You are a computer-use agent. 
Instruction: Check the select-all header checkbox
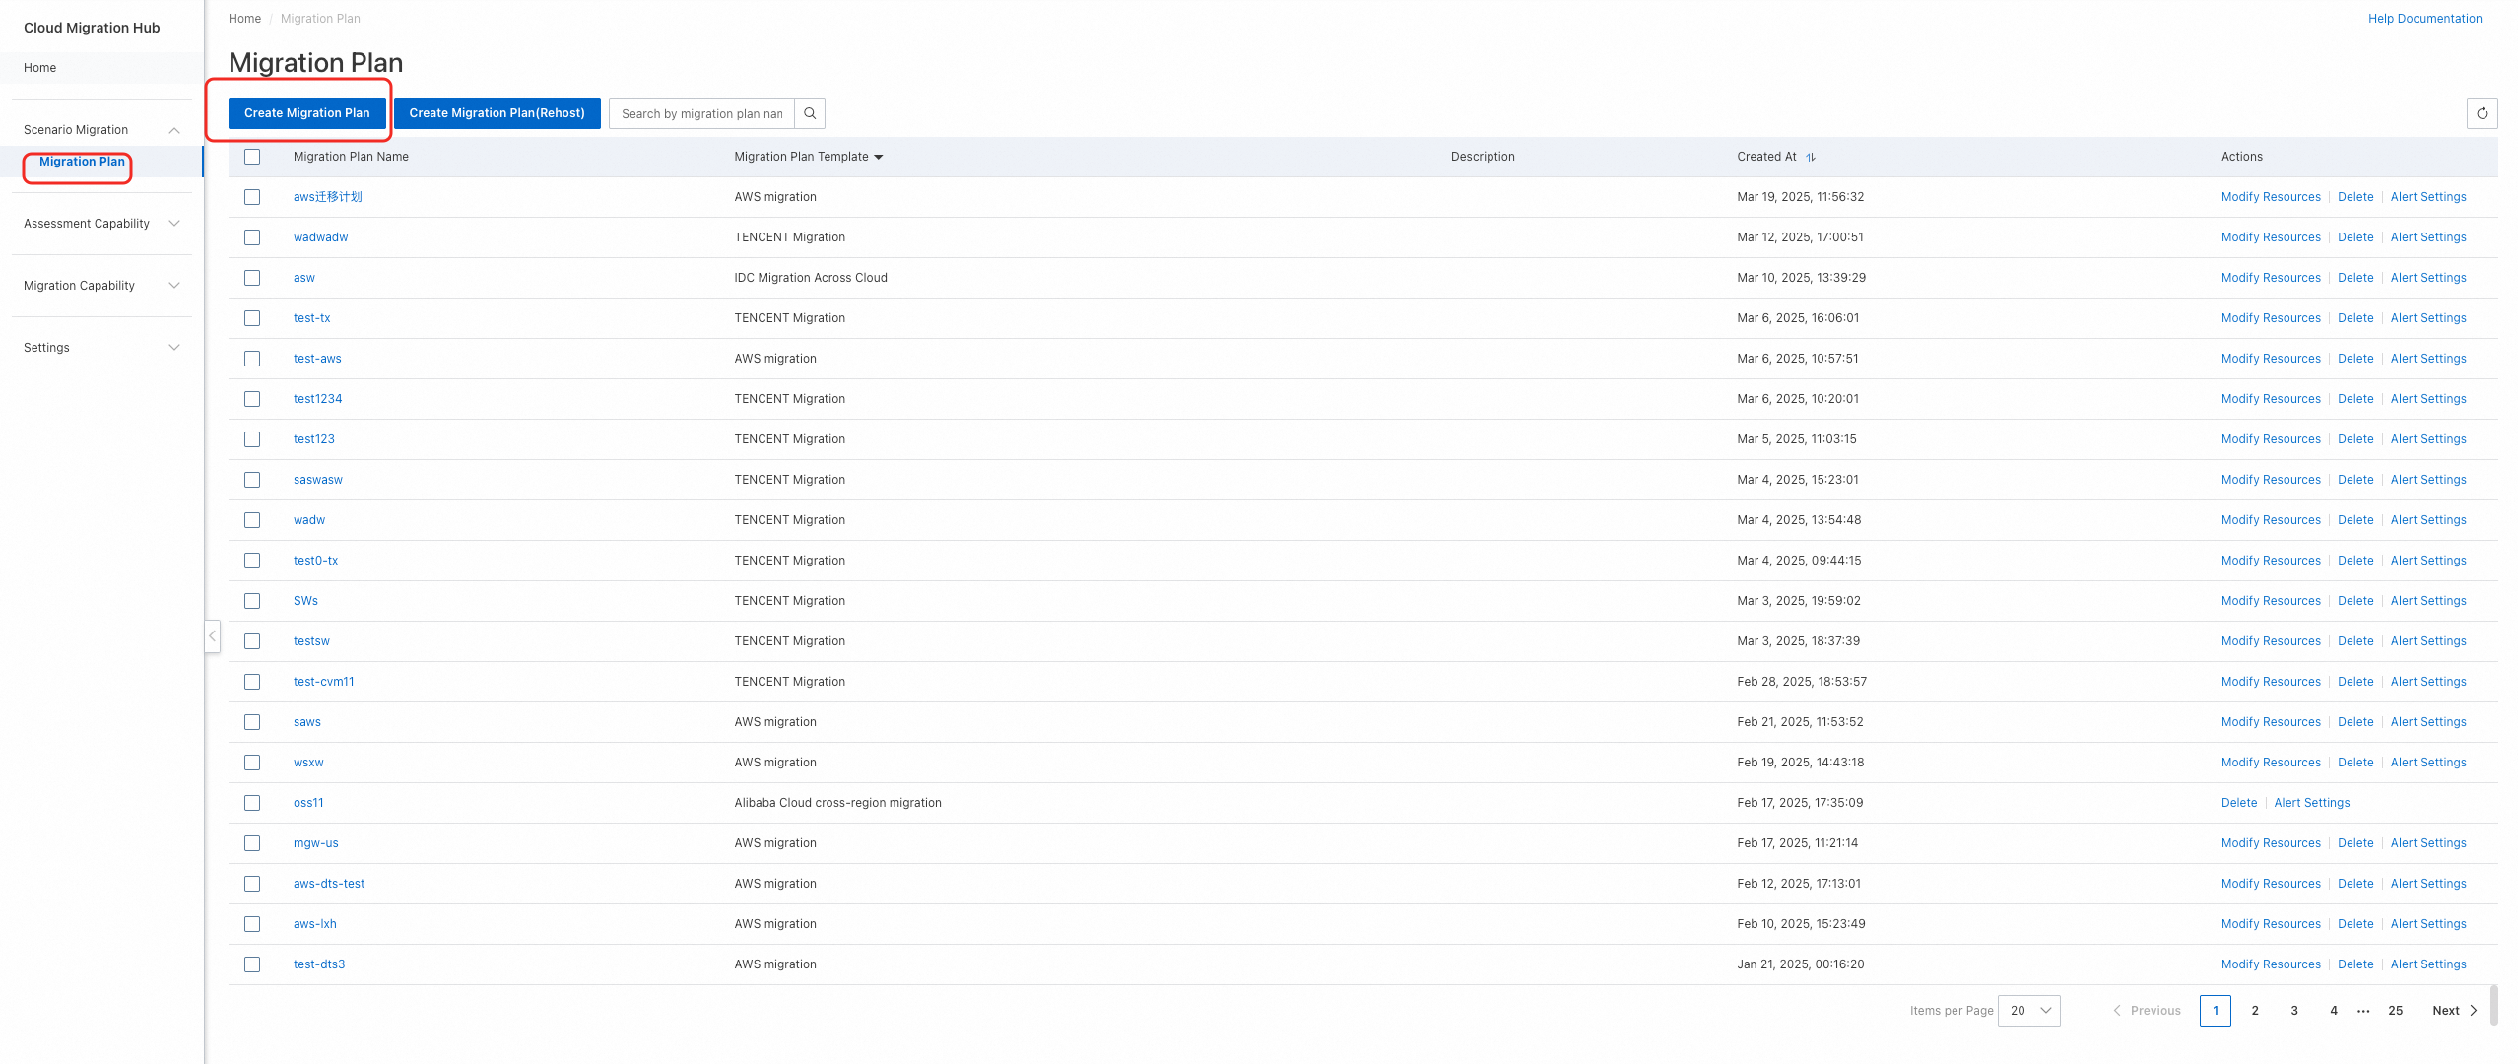[252, 157]
